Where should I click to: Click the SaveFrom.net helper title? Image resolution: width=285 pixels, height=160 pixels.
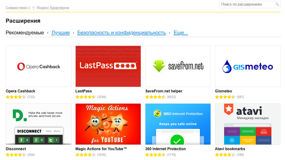[164, 91]
